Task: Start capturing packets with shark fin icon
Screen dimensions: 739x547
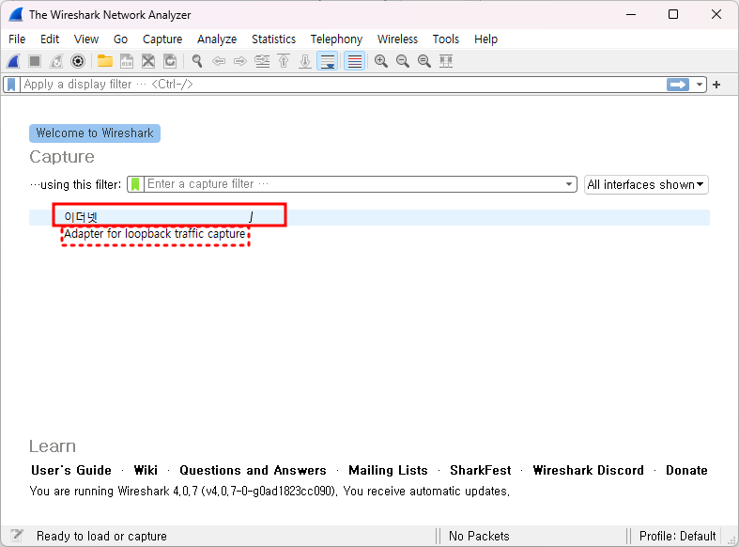Action: (x=13, y=61)
